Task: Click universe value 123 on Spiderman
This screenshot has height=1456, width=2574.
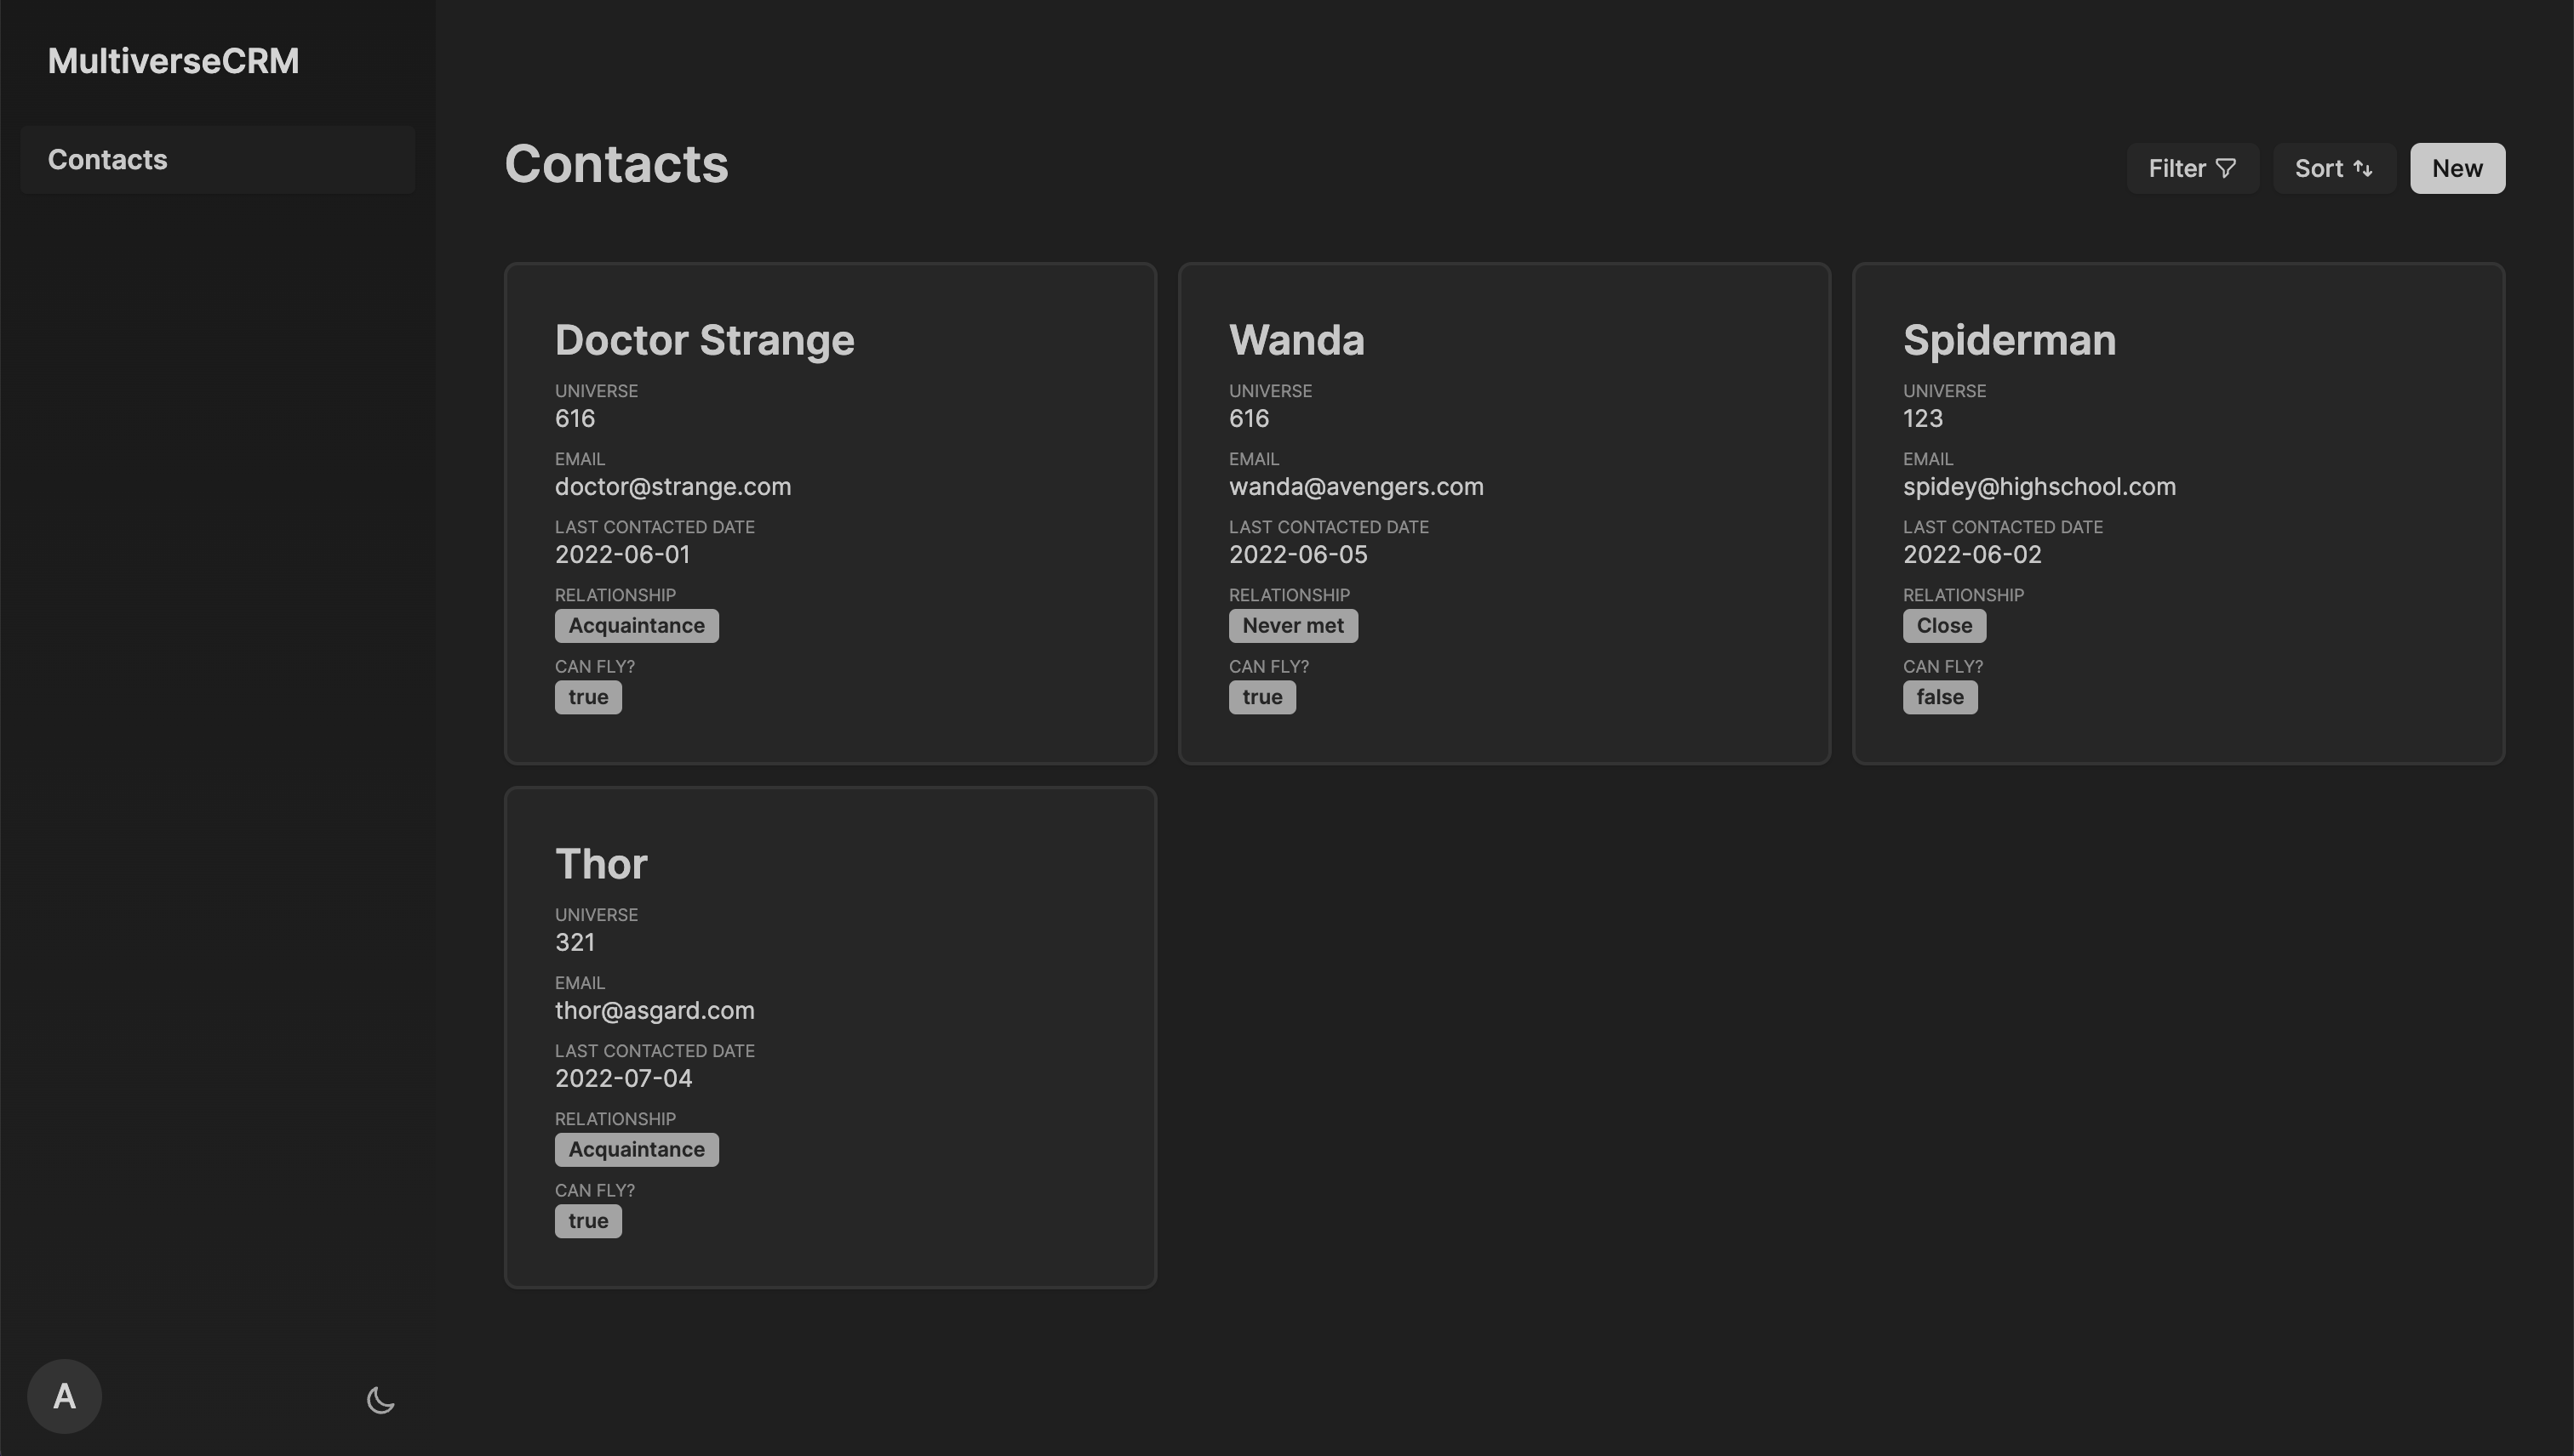Action: pyautogui.click(x=1923, y=419)
